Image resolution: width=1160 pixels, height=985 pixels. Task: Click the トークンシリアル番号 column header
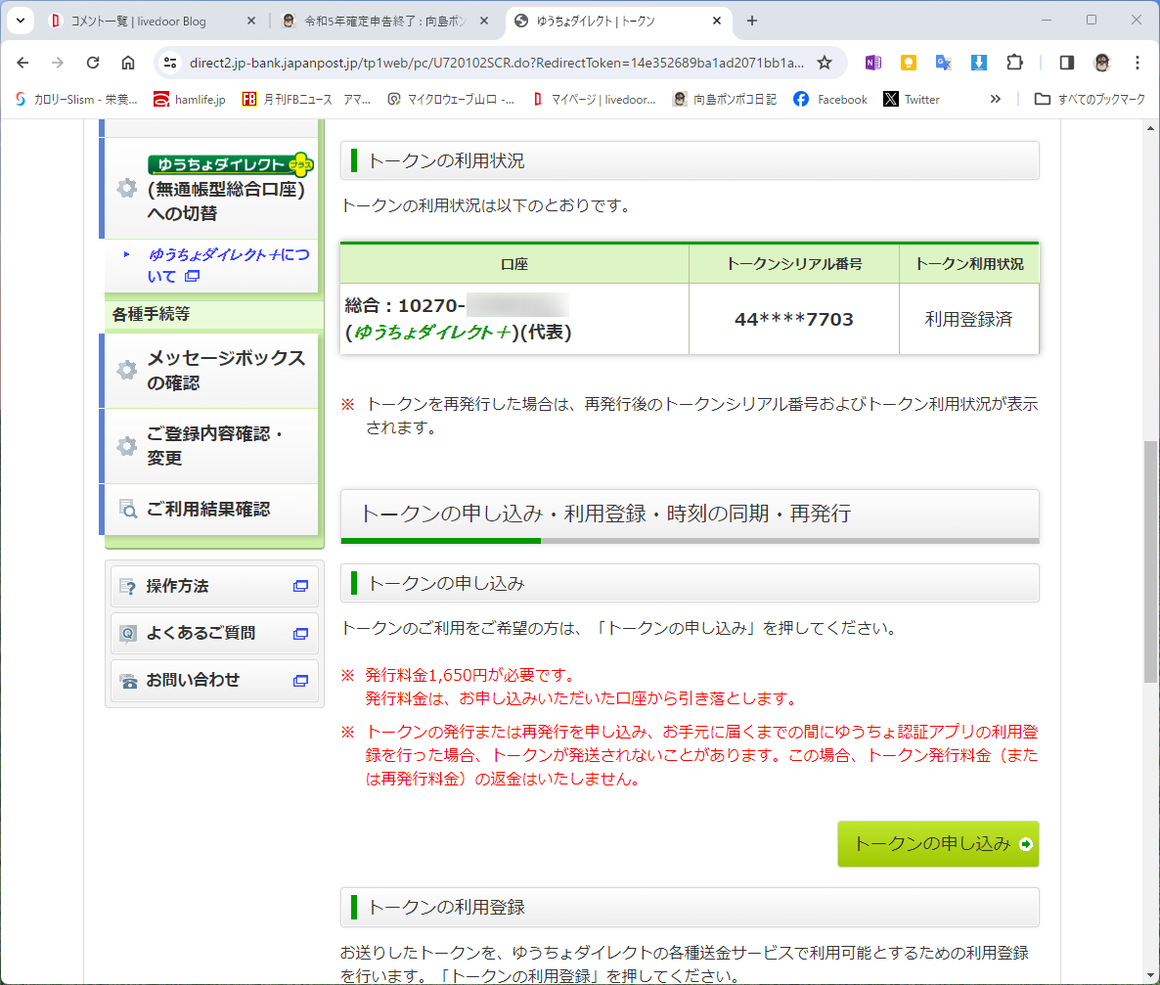coord(794,264)
